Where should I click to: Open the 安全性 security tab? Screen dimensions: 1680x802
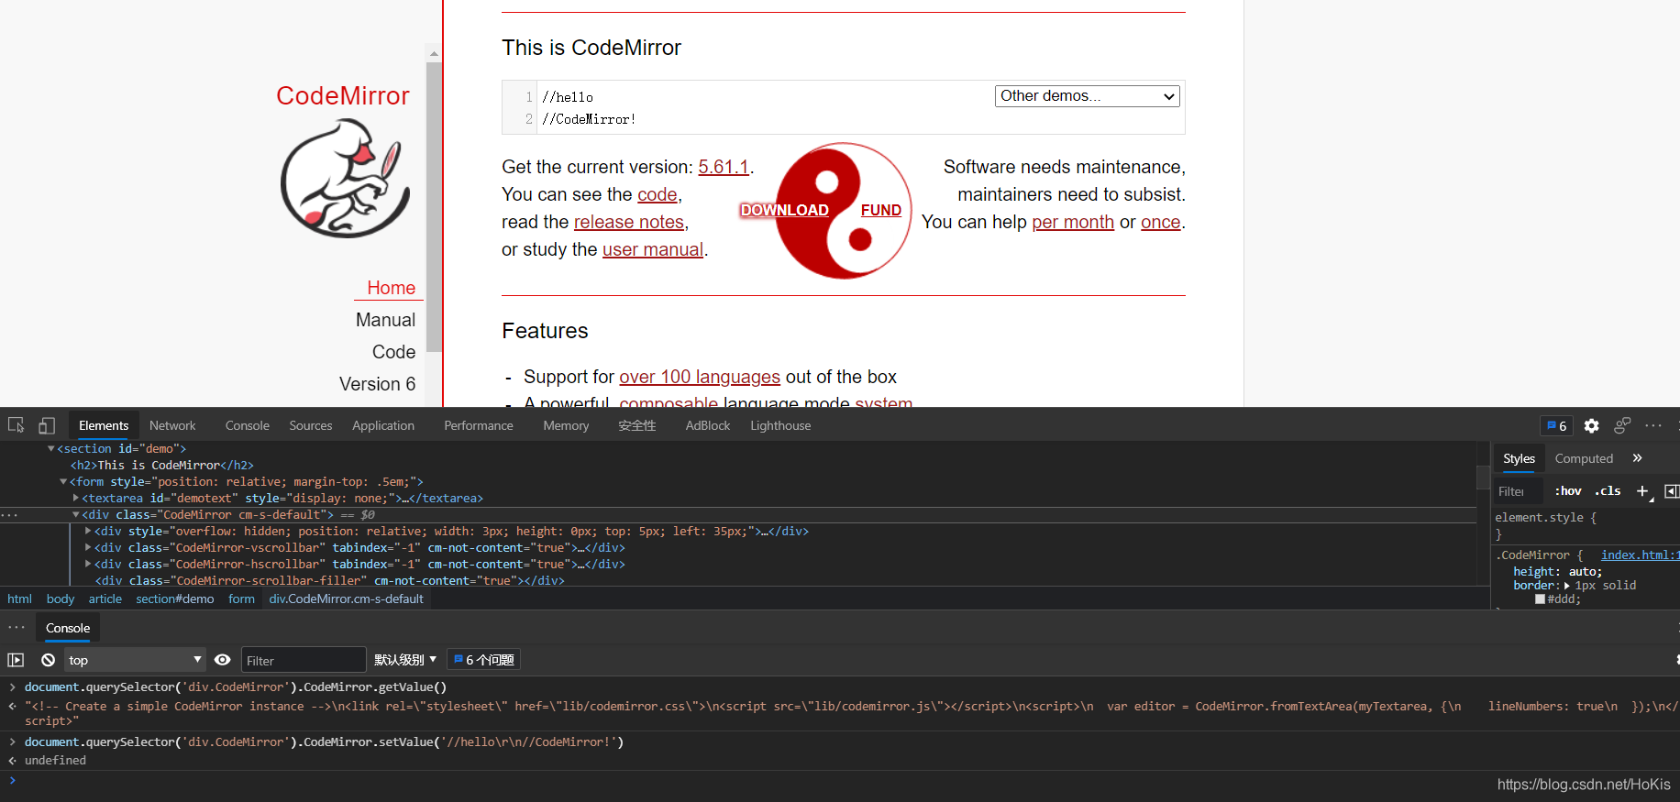click(x=637, y=425)
